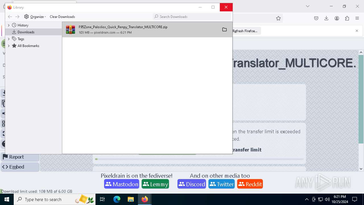Select All Bookmarks in Library sidebar
The image size is (364, 205).
point(28,46)
